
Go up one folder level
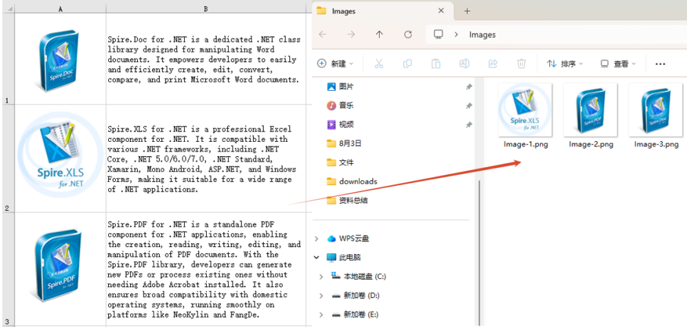coord(380,34)
